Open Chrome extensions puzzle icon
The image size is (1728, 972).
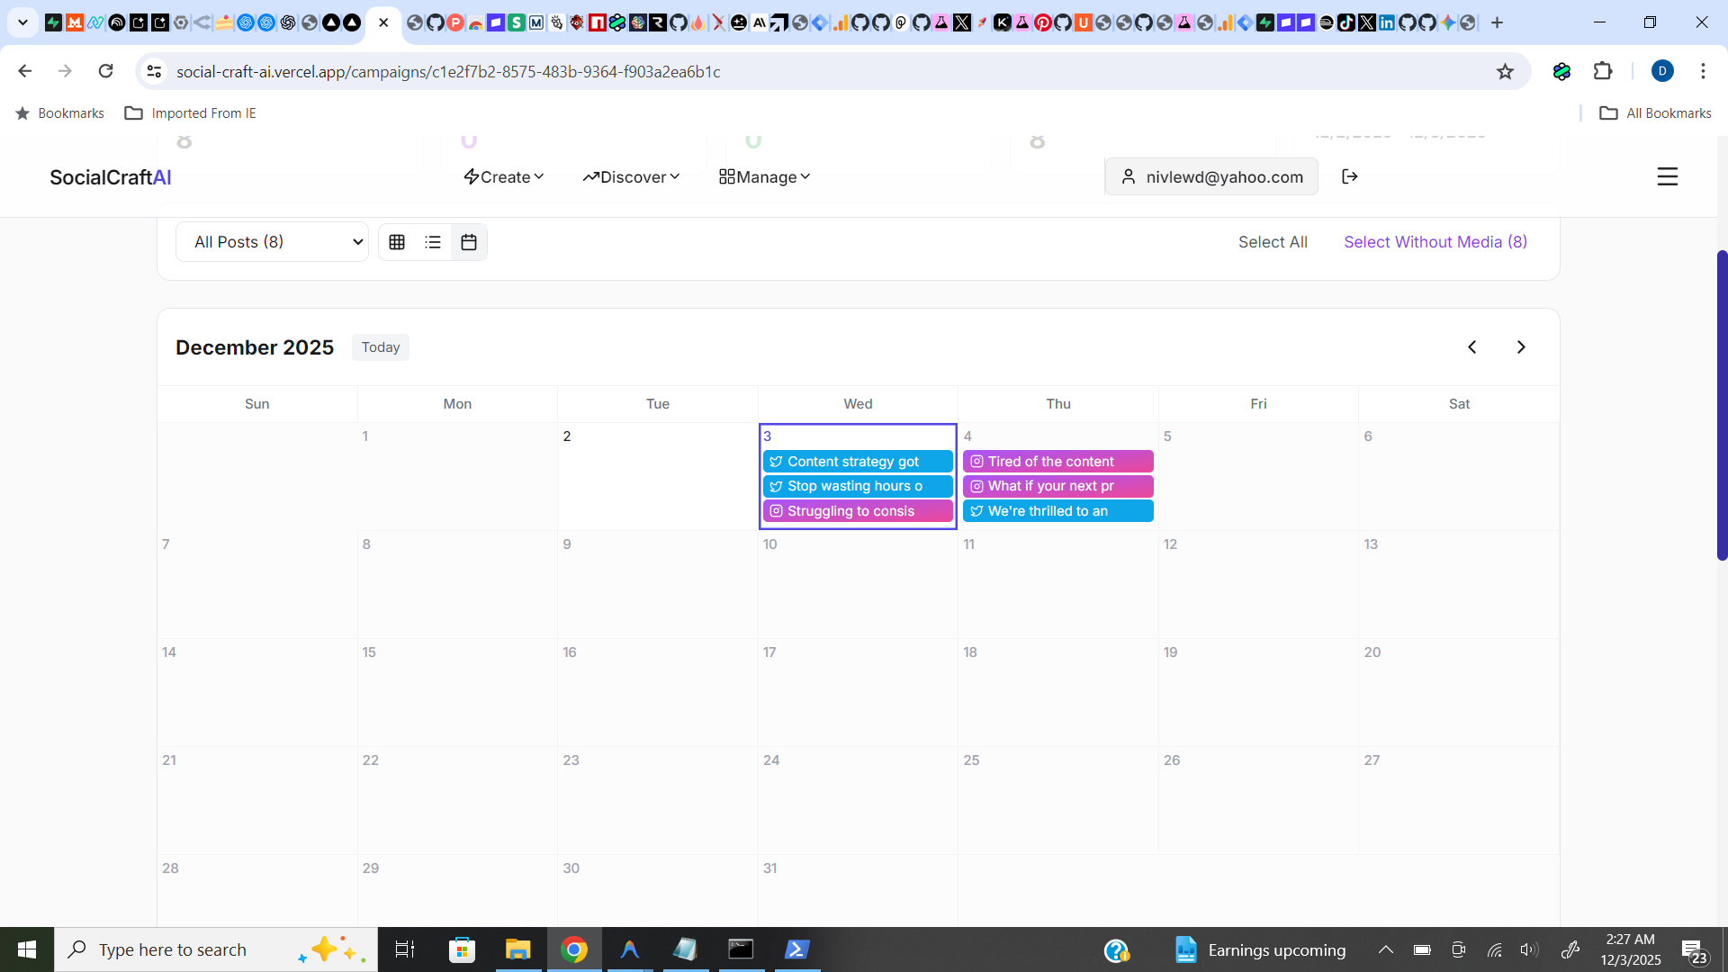click(1603, 71)
